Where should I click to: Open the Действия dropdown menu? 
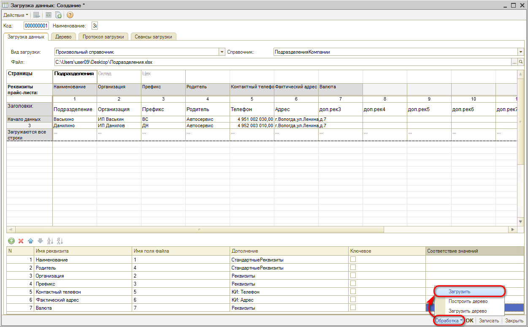click(16, 15)
